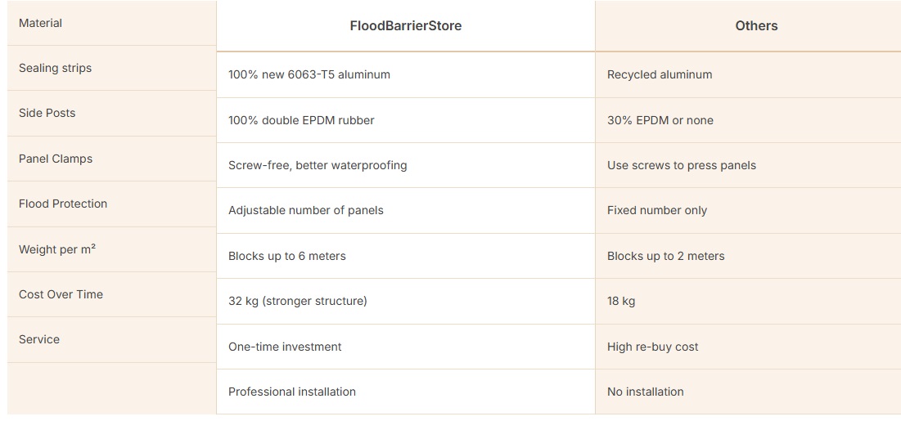Click the Screw-free, better waterproofing cell
This screenshot has width=901, height=421.
pyautogui.click(x=318, y=165)
